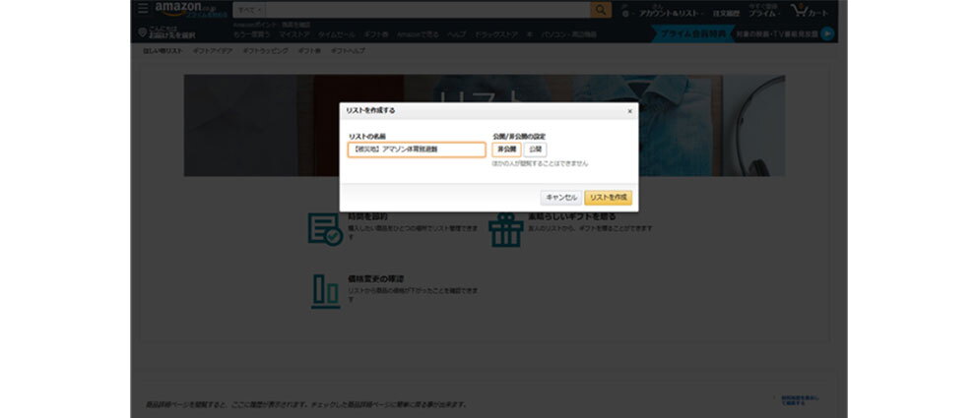975x418 pixels.
Task: Click the orange search magnifier button
Action: tap(601, 10)
